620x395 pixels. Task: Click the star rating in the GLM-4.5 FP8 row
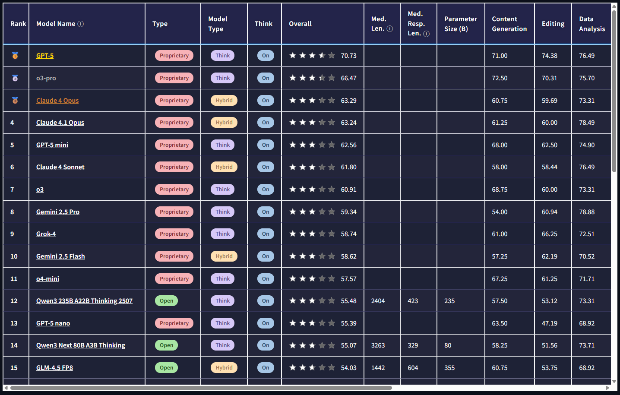pyautogui.click(x=312, y=368)
